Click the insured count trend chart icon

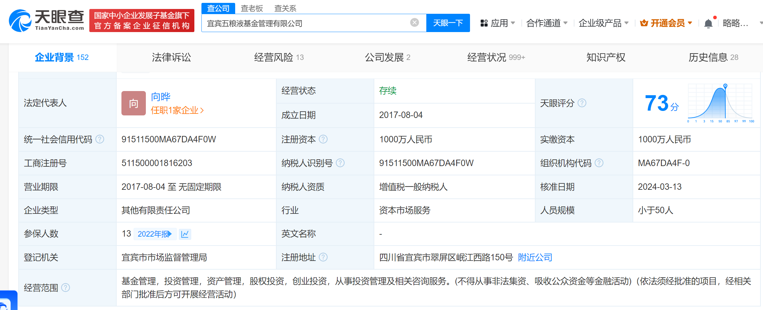click(x=185, y=234)
